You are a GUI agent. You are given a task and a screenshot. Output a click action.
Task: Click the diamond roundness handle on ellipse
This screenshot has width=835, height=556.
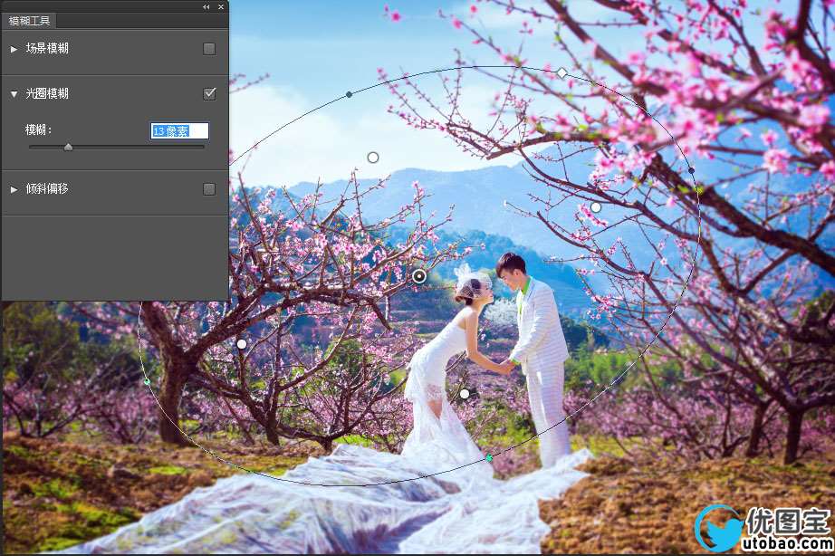point(561,72)
